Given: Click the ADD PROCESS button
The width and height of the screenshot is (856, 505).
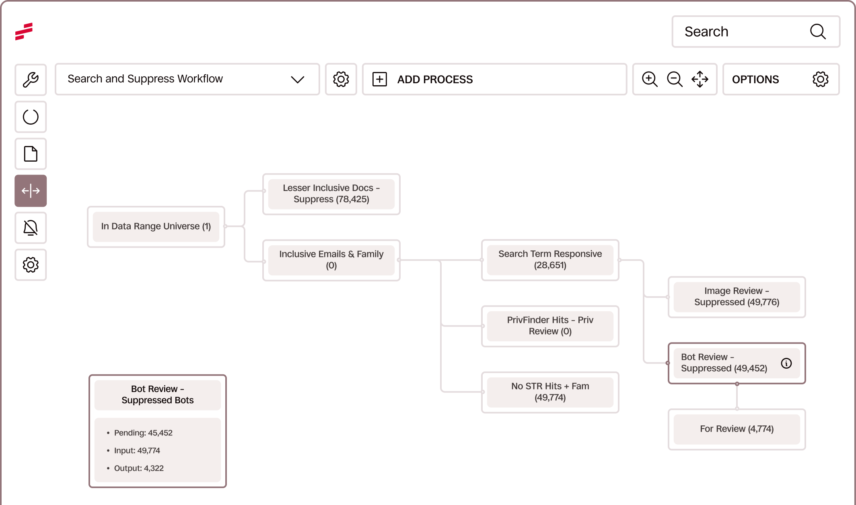Looking at the screenshot, I should coord(494,79).
